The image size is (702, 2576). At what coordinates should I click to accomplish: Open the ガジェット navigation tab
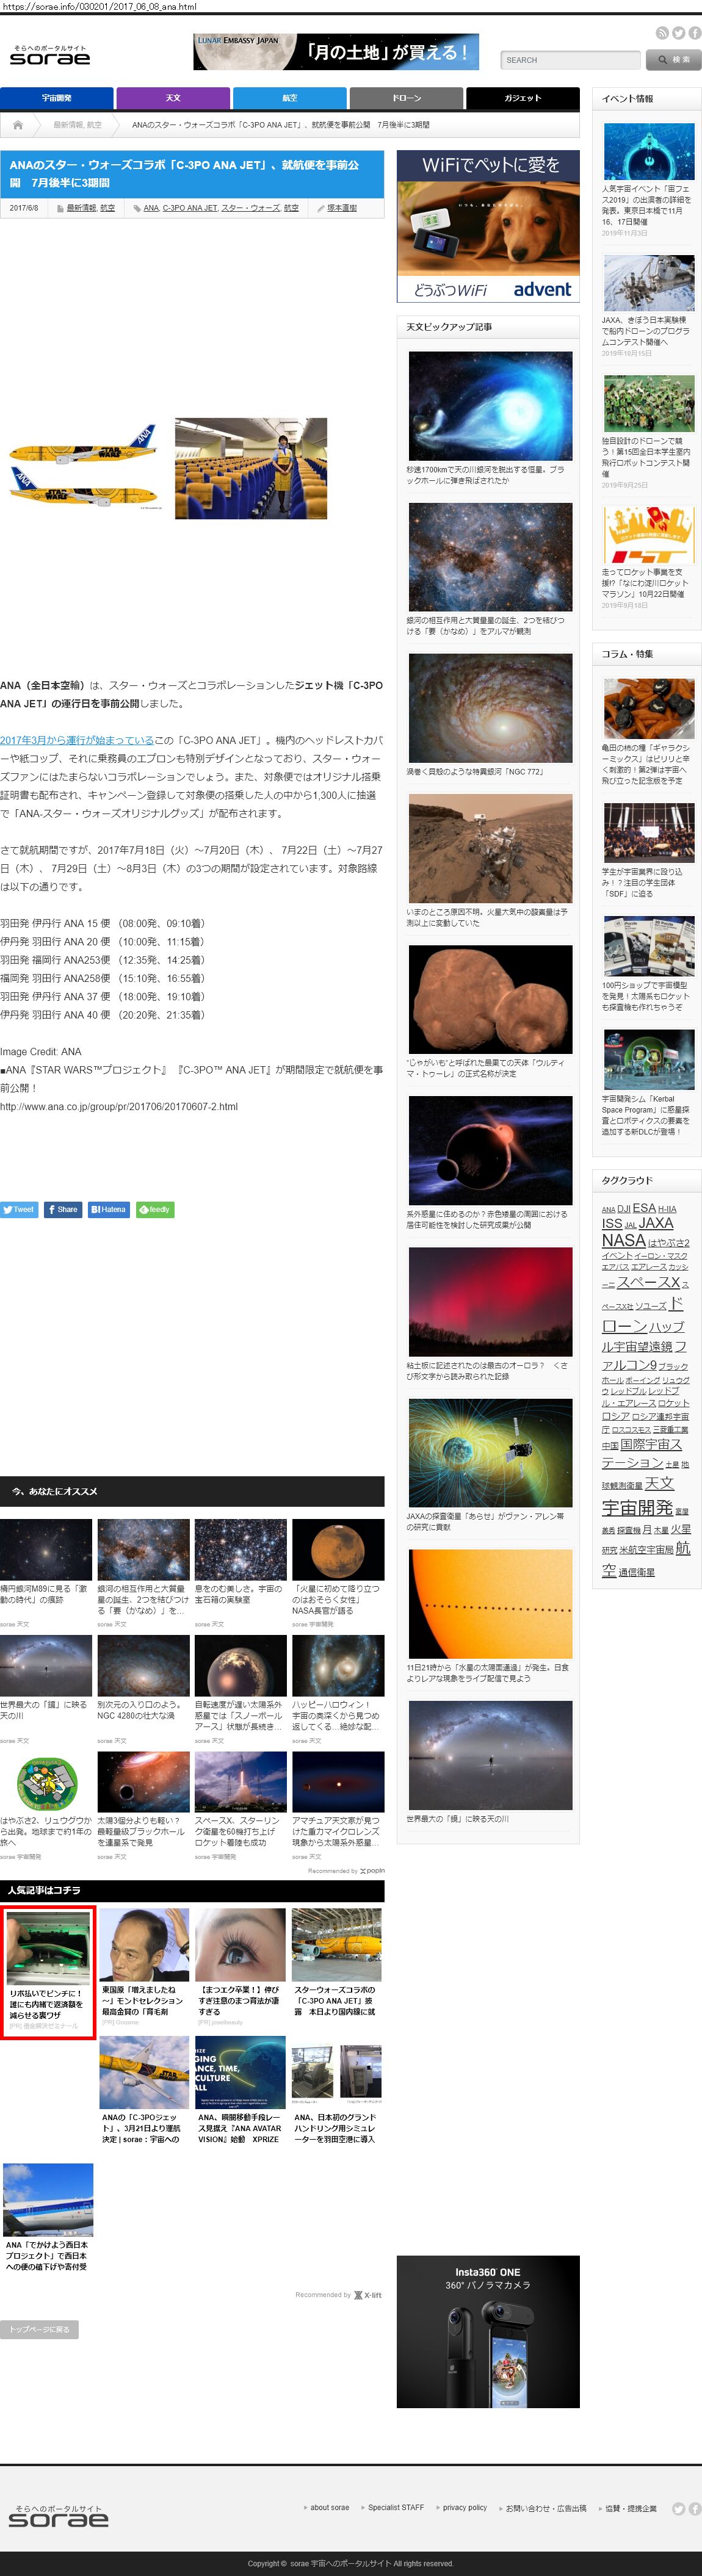click(x=522, y=98)
